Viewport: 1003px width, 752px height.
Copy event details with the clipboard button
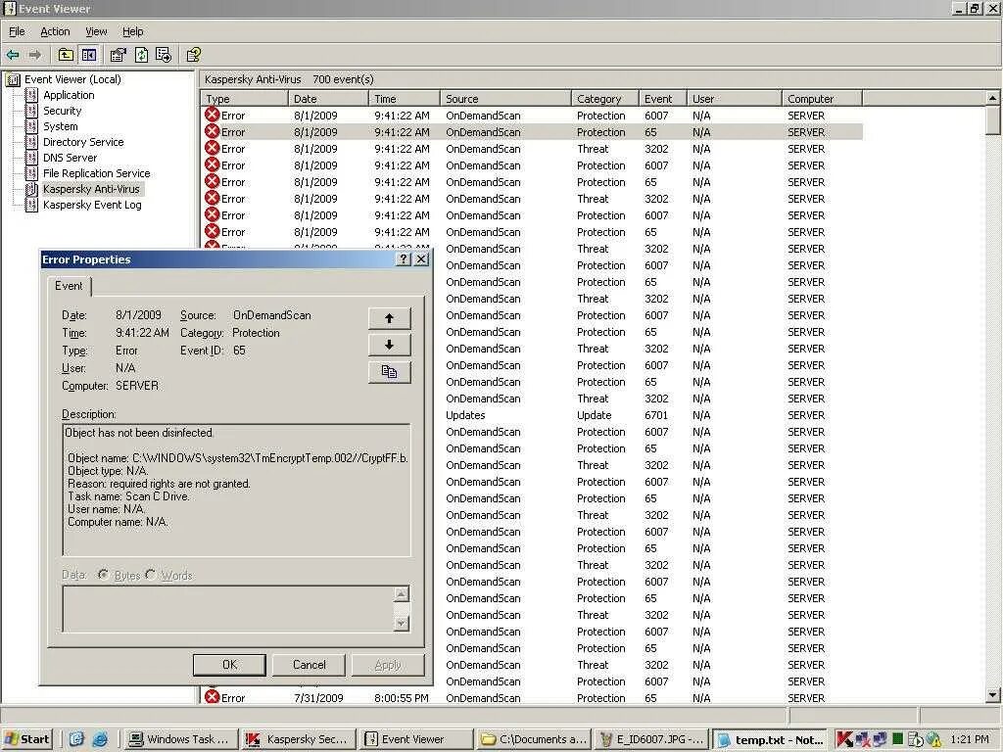tap(389, 371)
